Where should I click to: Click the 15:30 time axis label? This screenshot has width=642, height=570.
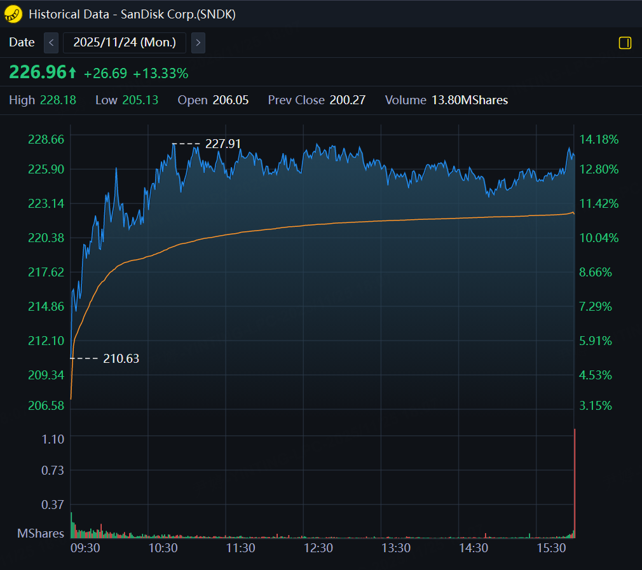(x=551, y=548)
